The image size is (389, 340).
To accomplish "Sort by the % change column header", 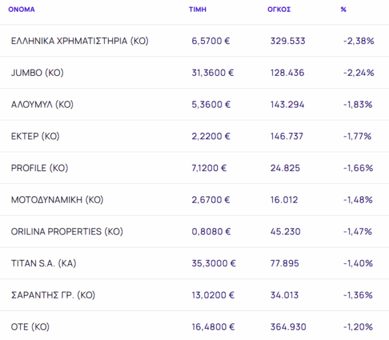I will tap(343, 10).
